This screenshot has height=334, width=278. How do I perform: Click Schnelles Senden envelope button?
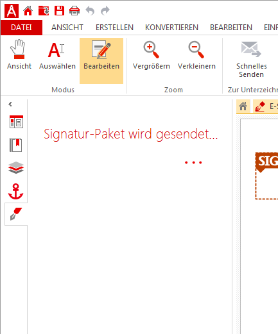(252, 59)
